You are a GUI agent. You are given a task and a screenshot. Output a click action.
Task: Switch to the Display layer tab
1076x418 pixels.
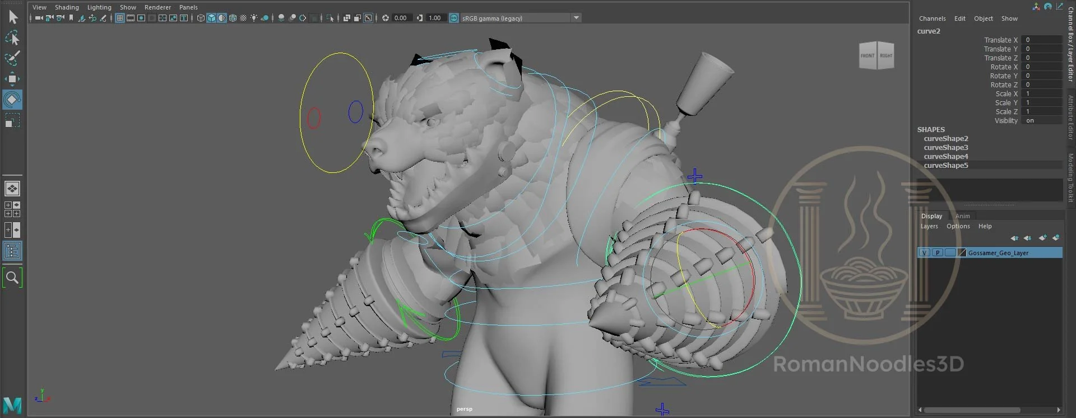coord(931,216)
